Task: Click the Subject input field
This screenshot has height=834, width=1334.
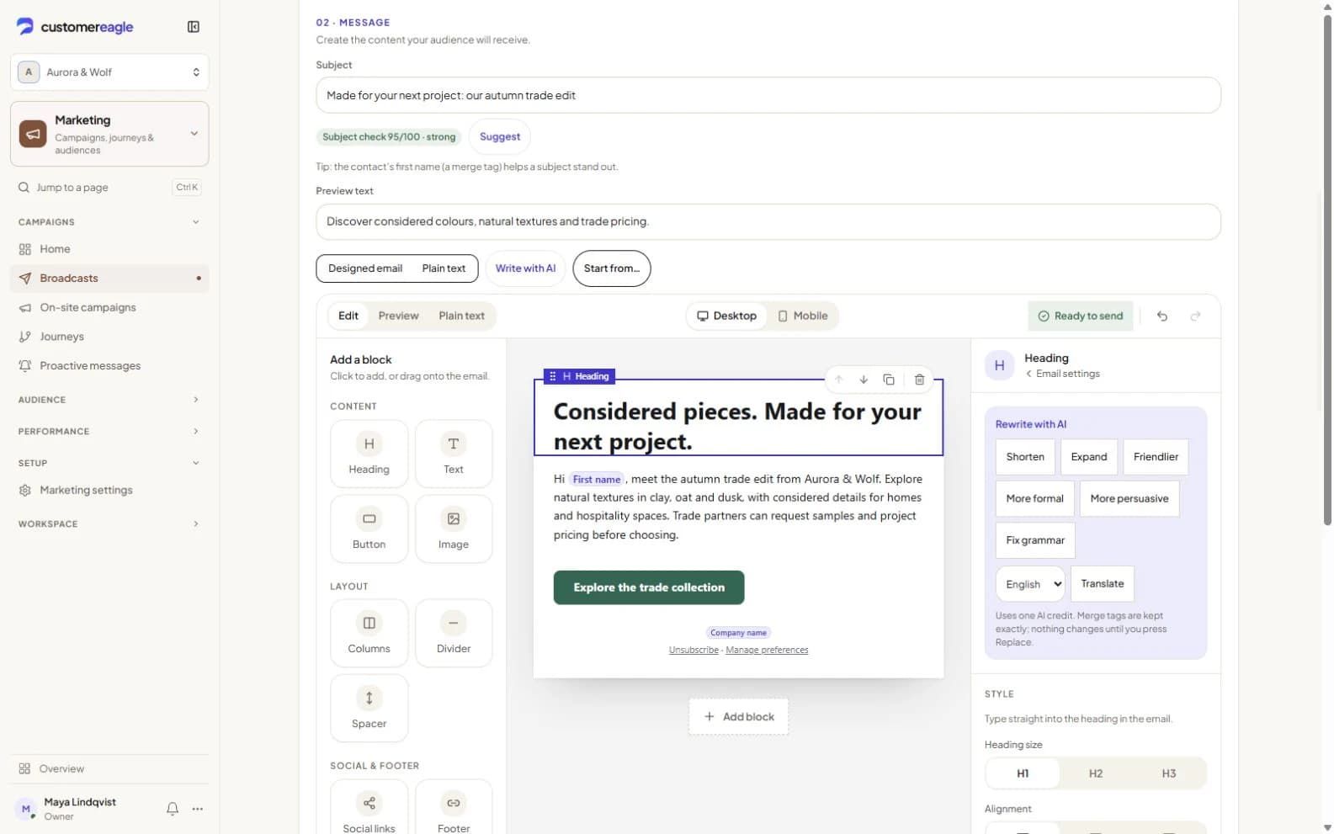Action: pos(768,95)
